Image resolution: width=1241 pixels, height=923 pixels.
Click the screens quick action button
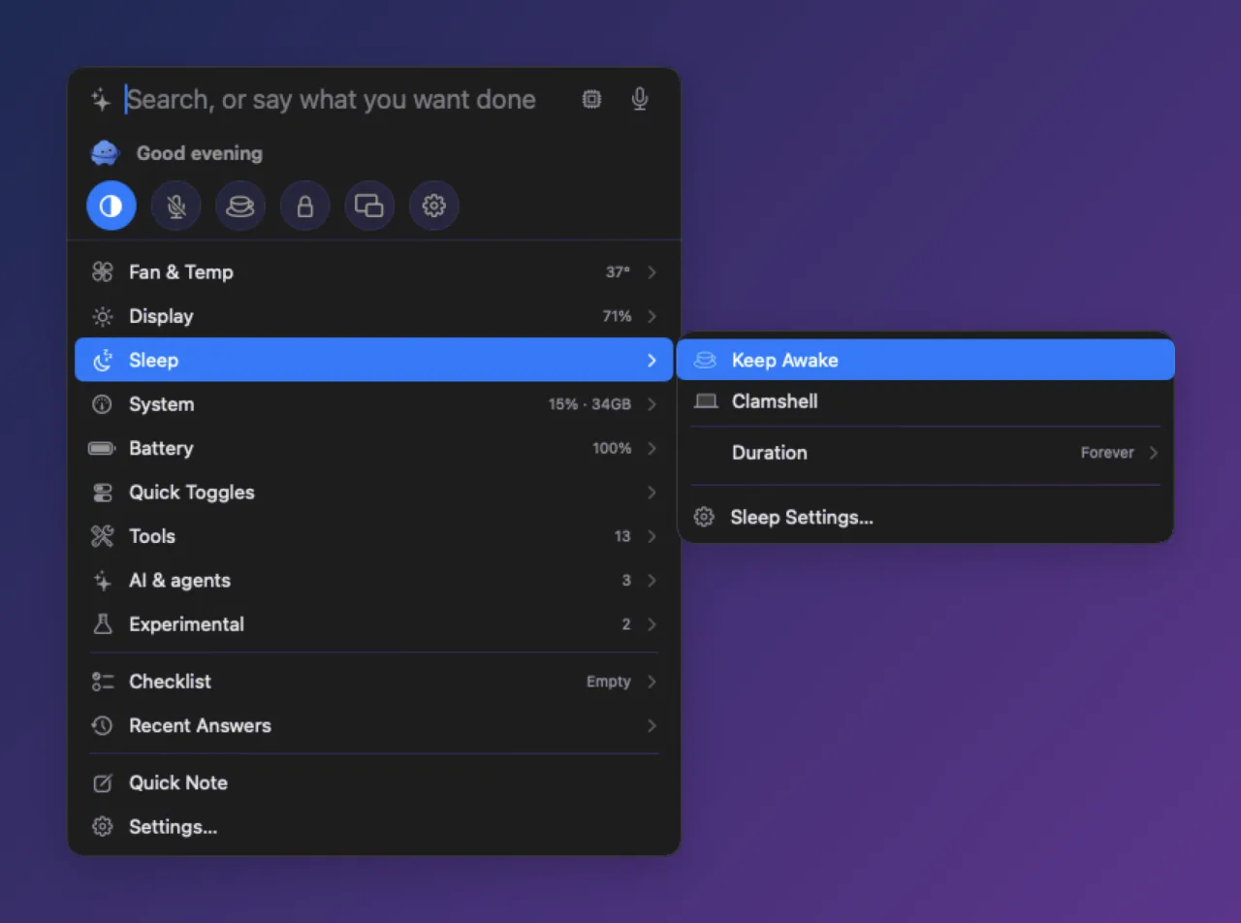point(369,206)
